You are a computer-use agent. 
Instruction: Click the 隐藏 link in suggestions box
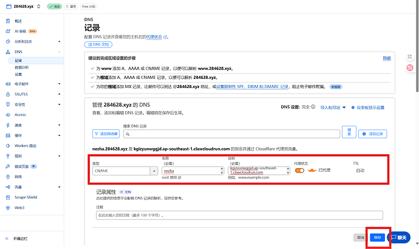tap(387, 58)
